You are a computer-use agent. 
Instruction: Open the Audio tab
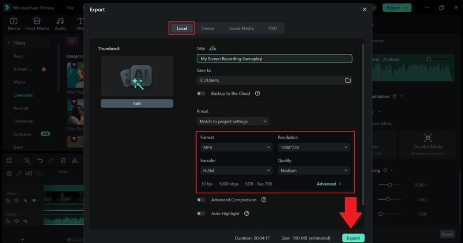(x=60, y=24)
